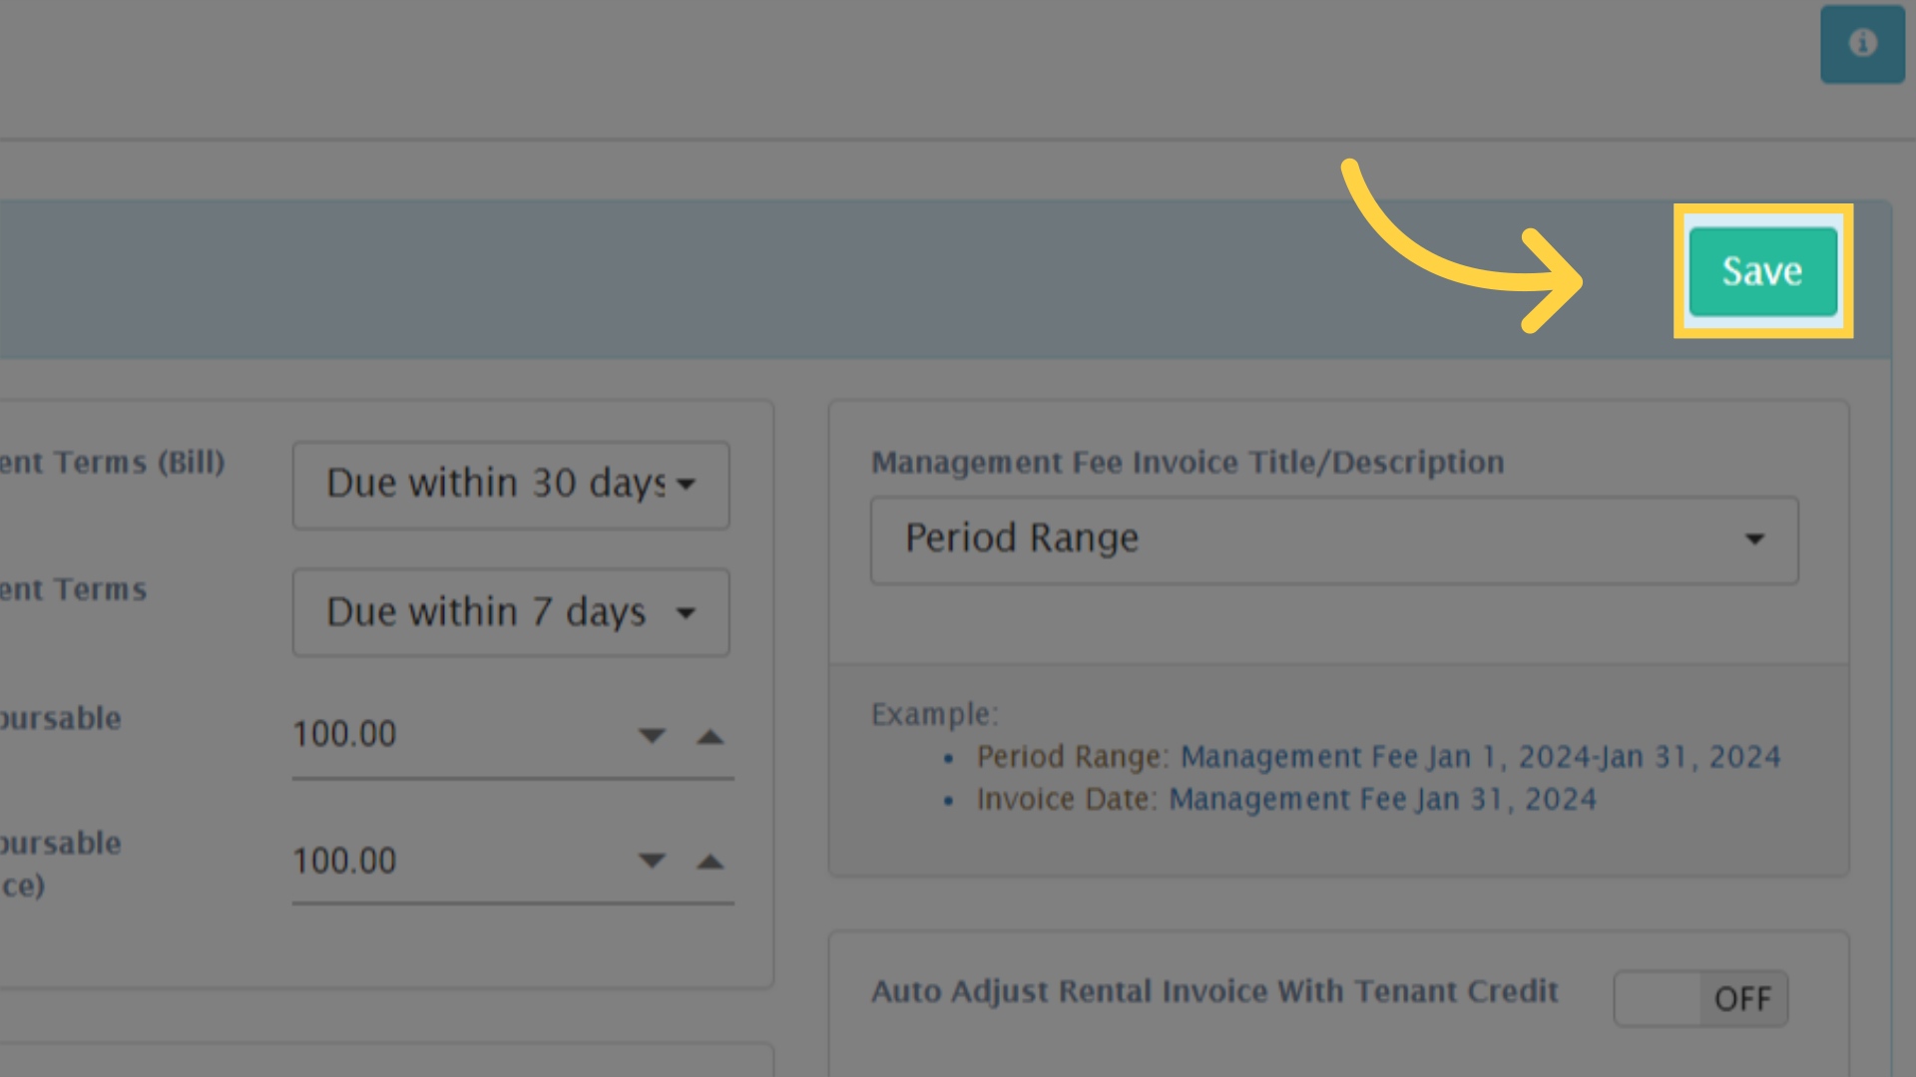Select the Due within 30 days field text
Image resolution: width=1916 pixels, height=1077 pixels.
[494, 484]
